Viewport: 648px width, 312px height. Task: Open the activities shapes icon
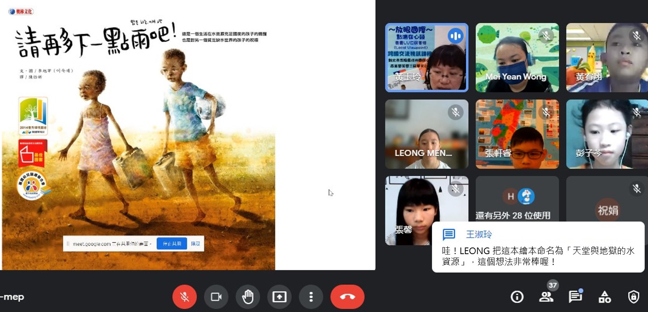604,297
